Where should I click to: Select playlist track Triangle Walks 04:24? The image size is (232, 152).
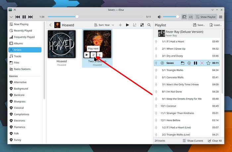[x=187, y=70]
